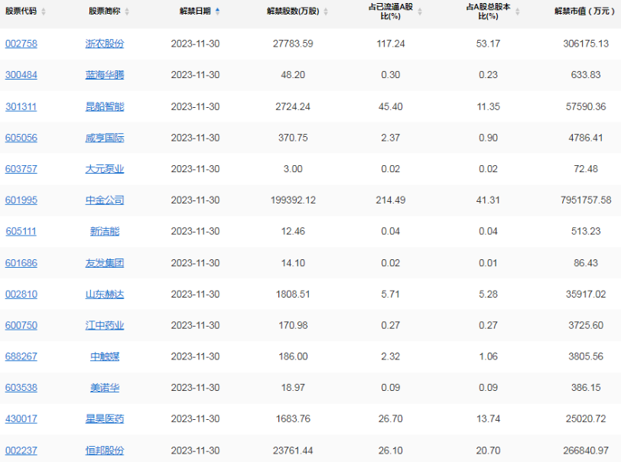The height and width of the screenshot is (462, 621).
Task: Select 新洁能 unlock shares 12.46
Action: pyautogui.click(x=293, y=232)
